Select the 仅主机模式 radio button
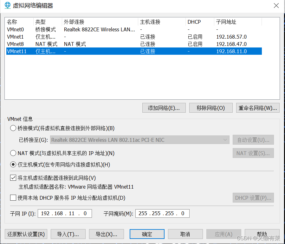285x244 pixels. 13,165
